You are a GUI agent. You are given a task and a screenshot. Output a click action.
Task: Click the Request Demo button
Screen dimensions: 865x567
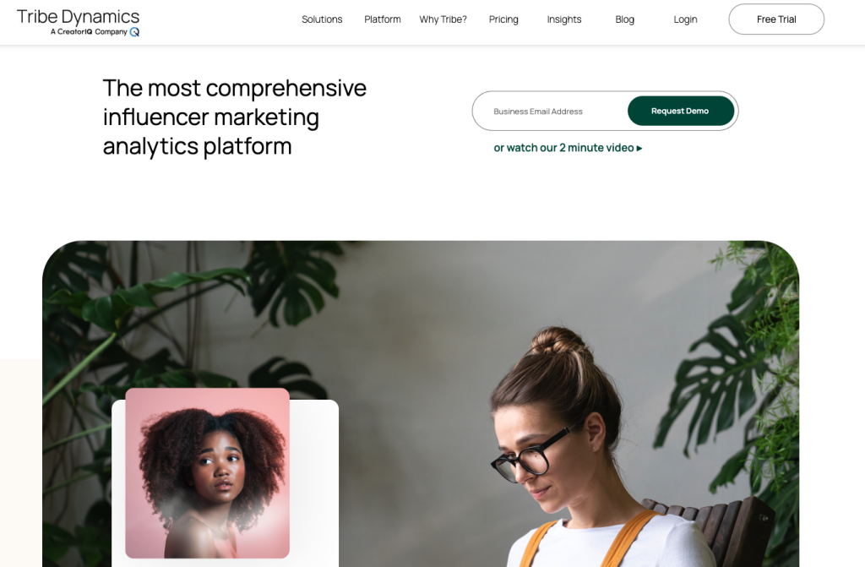tap(681, 111)
